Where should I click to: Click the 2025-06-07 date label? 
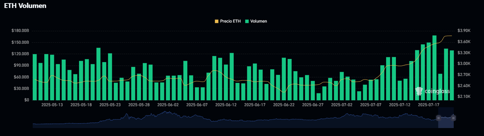tap(197, 104)
